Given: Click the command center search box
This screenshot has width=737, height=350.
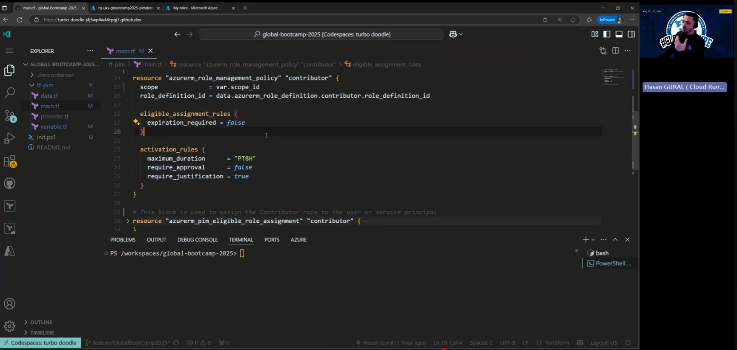Looking at the screenshot, I should (321, 34).
